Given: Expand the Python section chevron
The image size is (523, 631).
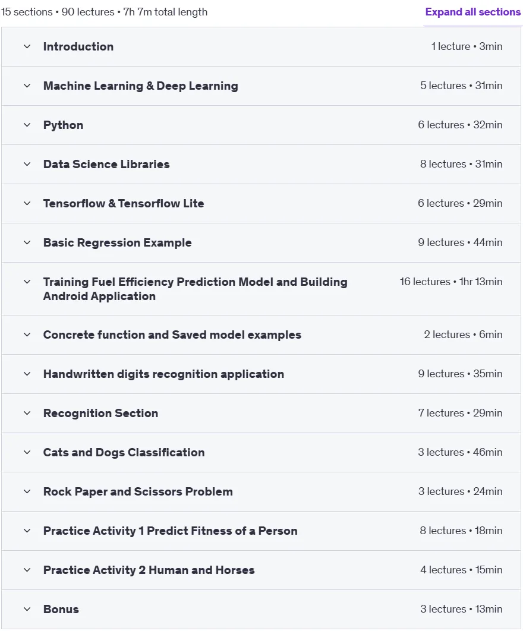Looking at the screenshot, I should coord(27,125).
